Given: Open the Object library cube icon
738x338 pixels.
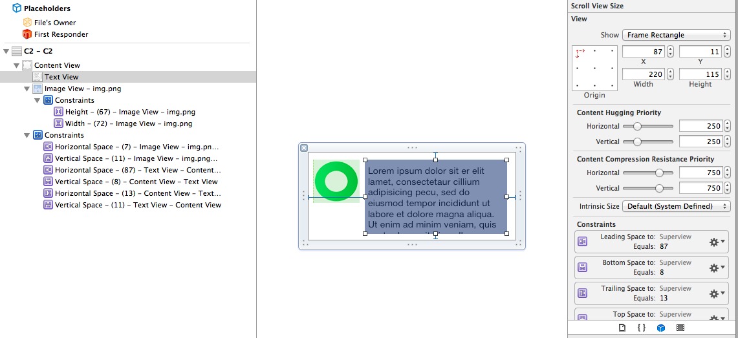Looking at the screenshot, I should point(661,328).
